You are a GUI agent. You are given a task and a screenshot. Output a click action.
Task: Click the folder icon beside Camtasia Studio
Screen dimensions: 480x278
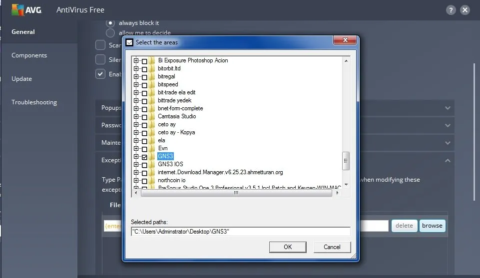point(152,116)
